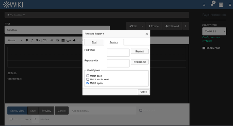233x126 pixels.
Task: Open the Page Syntax XWiki 2.1 dropdown
Action: click(214, 31)
